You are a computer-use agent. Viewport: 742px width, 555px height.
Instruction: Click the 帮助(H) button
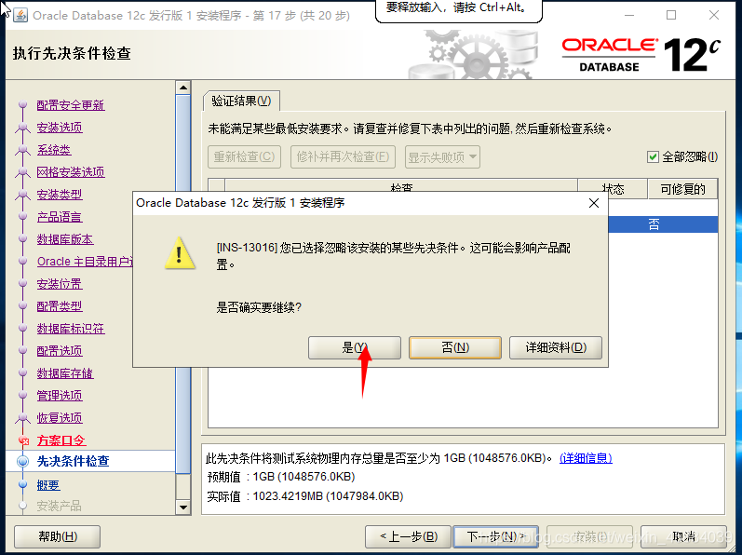58,536
